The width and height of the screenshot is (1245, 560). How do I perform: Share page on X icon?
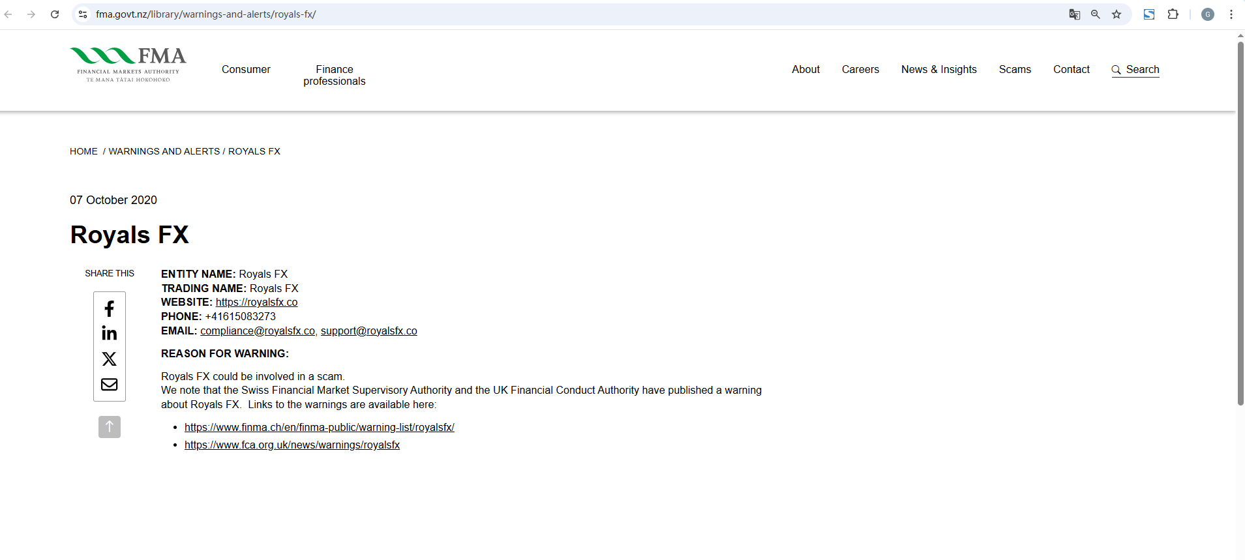110,359
